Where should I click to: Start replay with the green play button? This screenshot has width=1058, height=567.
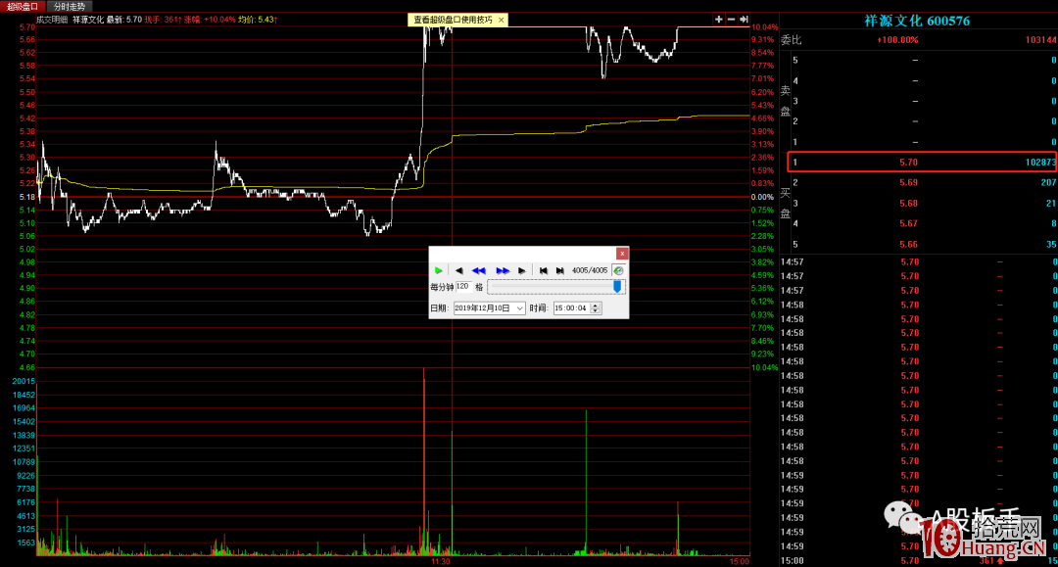coord(439,270)
